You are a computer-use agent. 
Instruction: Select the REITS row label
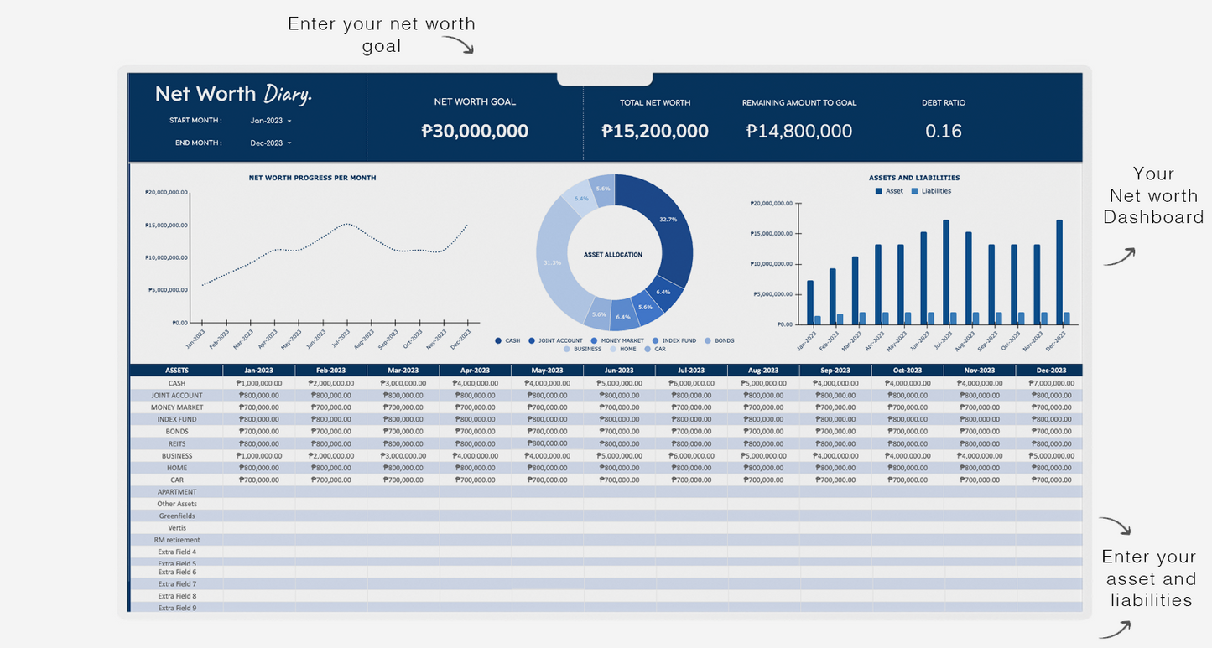coord(176,443)
